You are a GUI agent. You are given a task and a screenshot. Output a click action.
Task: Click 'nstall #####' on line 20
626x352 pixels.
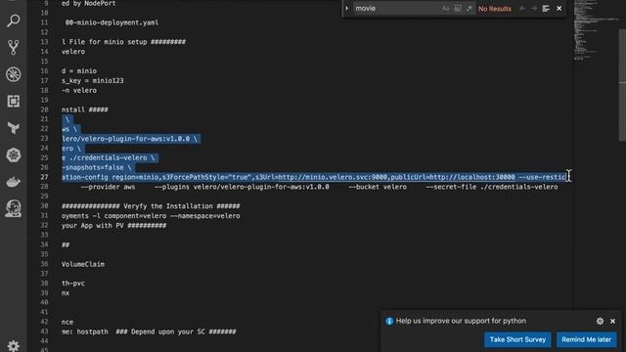85,110
